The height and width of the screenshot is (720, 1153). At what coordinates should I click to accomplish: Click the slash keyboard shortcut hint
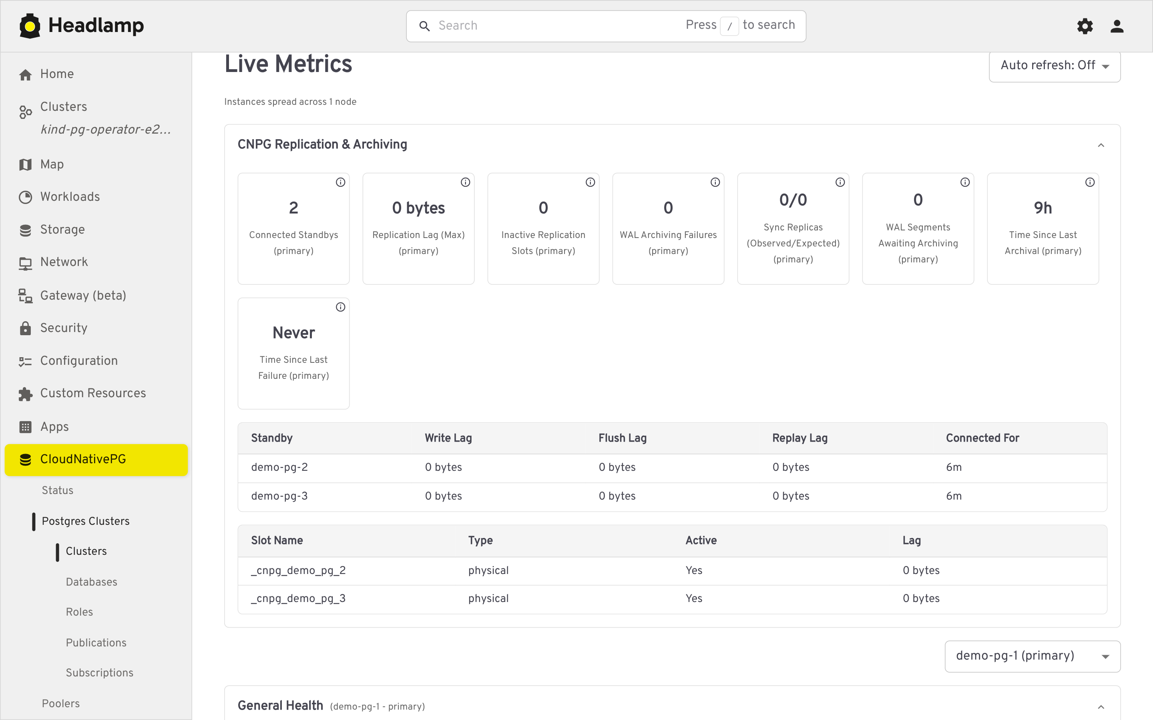(x=729, y=26)
